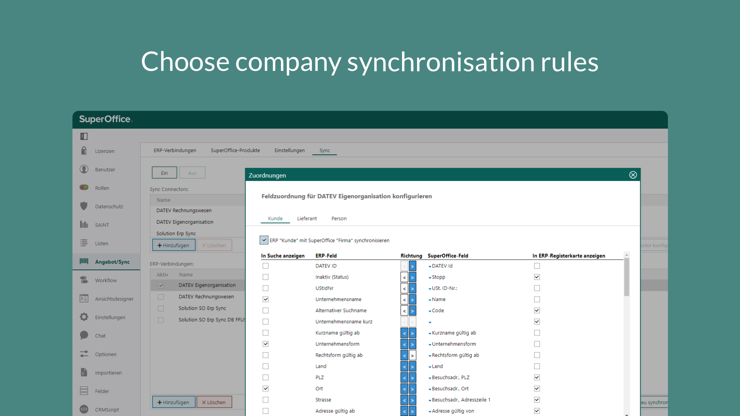The image size is (740, 416).
Task: Open Benutzer user icon in sidebar
Action: 84,169
